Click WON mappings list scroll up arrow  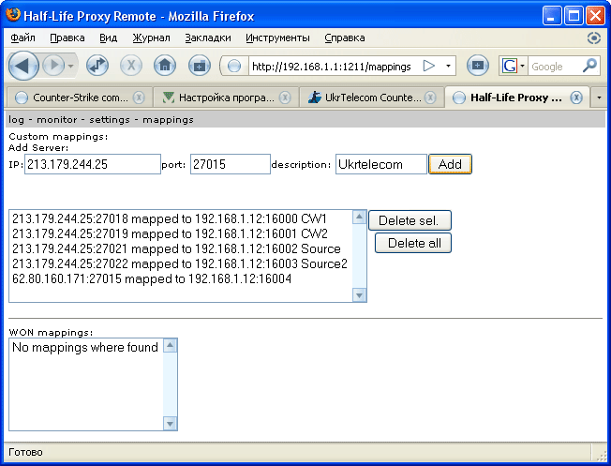(171, 345)
